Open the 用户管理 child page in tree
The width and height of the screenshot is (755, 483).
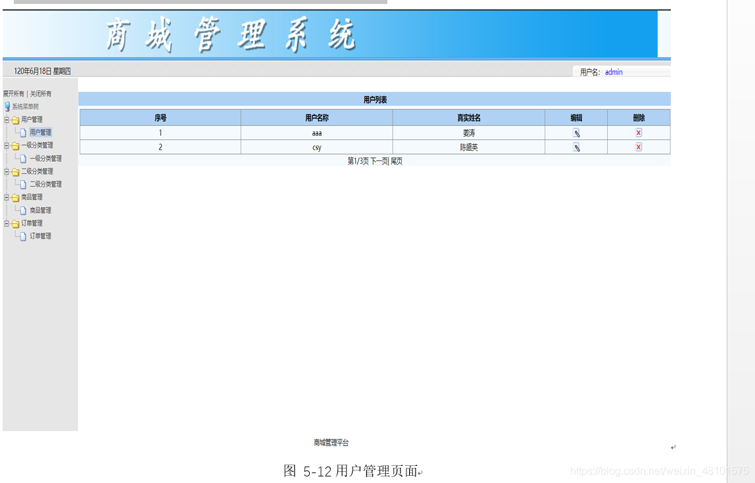click(x=41, y=132)
